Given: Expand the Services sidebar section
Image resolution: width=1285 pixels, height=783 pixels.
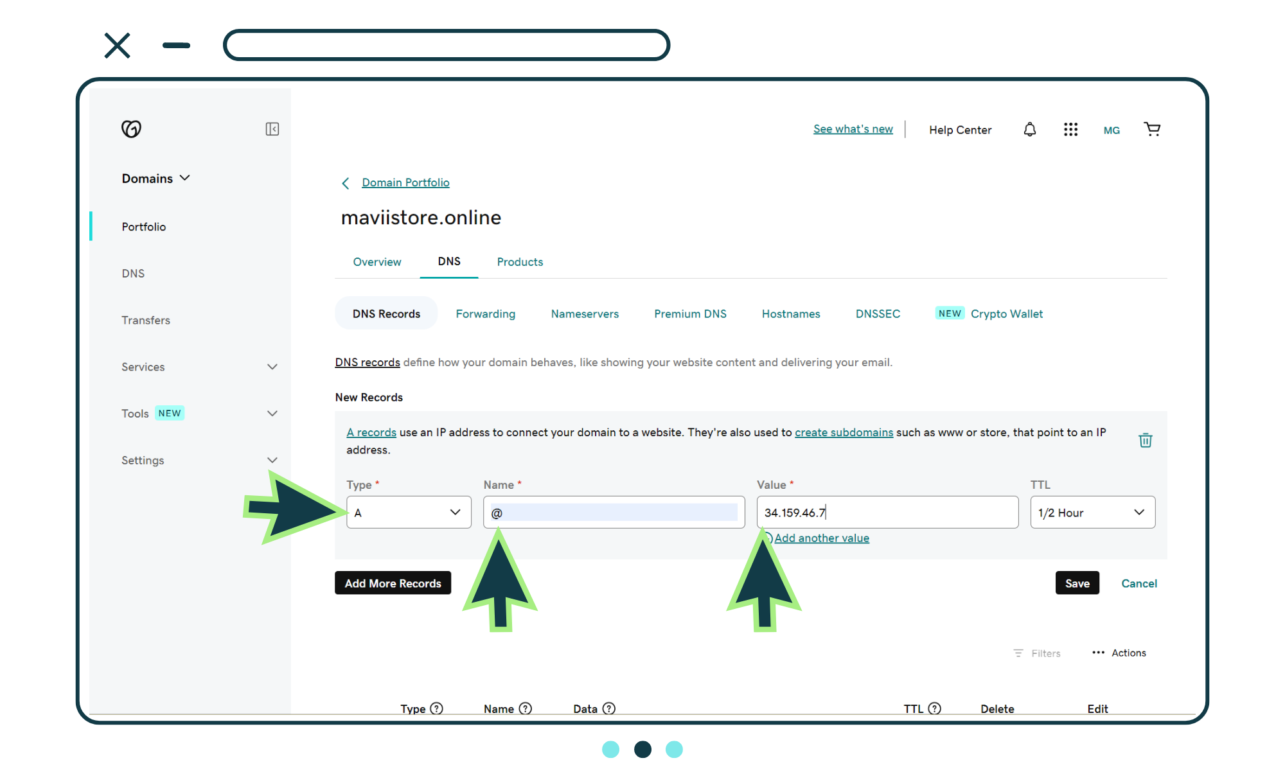Looking at the screenshot, I should coord(272,367).
